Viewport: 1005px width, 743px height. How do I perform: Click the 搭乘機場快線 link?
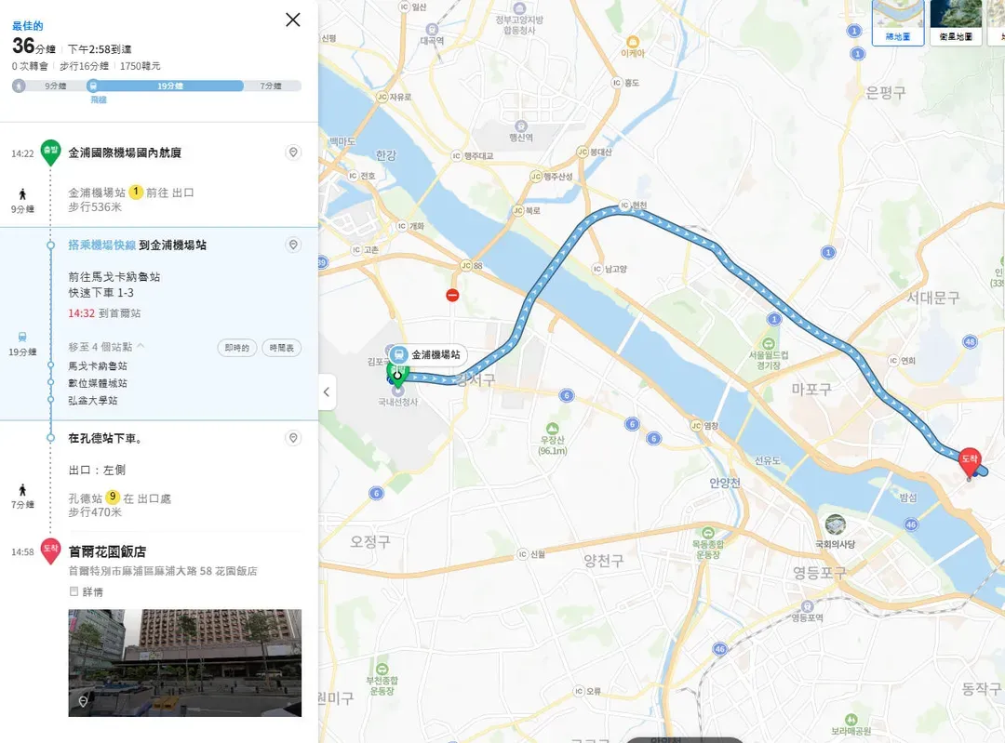102,245
